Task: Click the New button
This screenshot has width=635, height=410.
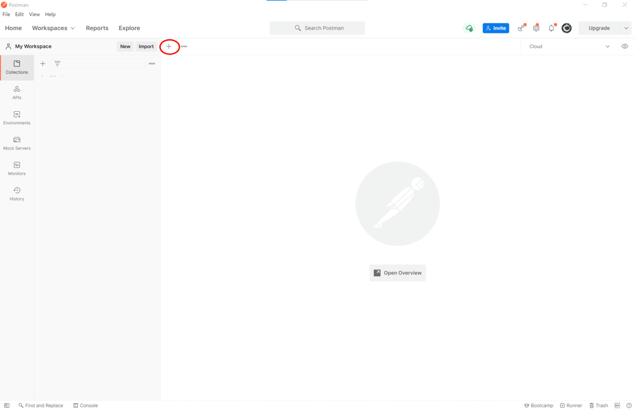Action: [x=125, y=47]
